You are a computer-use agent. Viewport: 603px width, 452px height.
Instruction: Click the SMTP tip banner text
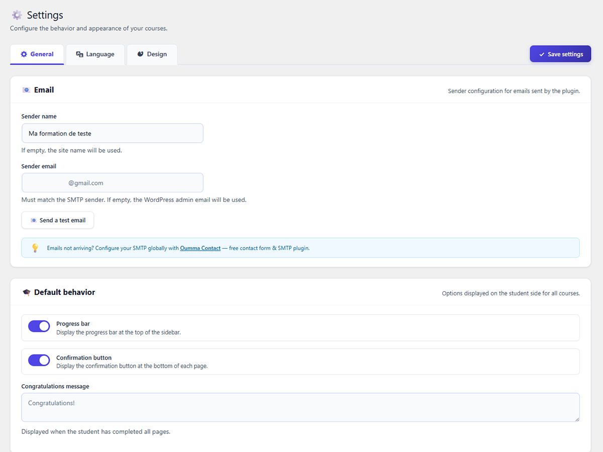113,248
